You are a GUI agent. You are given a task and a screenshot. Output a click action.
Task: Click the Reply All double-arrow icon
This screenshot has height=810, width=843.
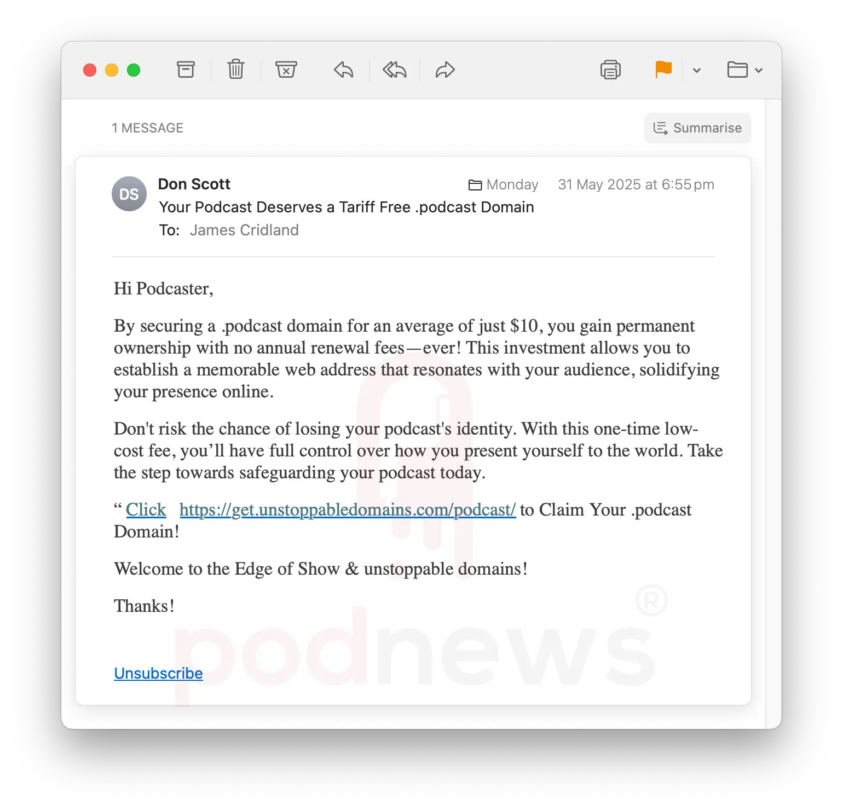[394, 70]
